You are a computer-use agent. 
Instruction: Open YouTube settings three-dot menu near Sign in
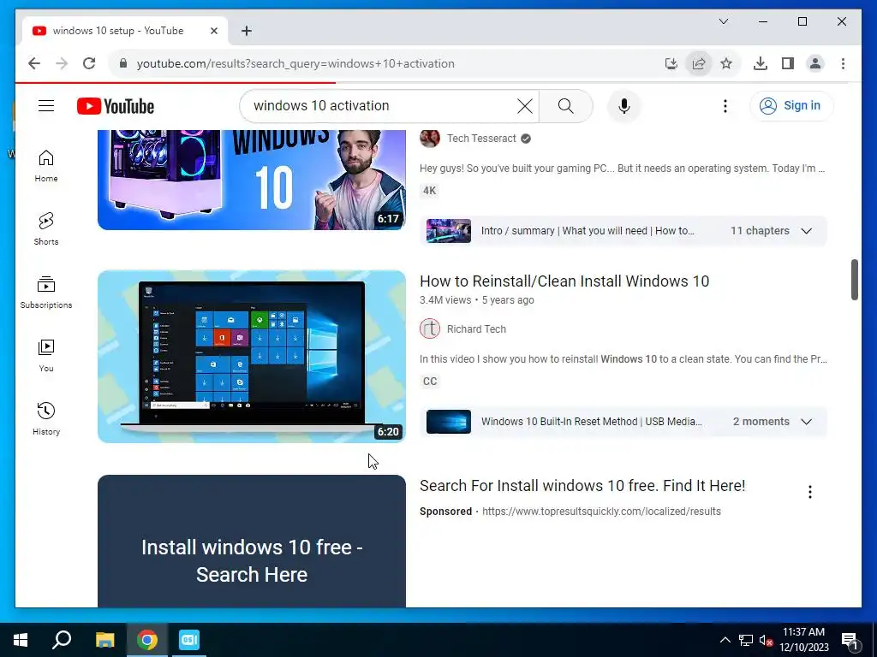(x=725, y=105)
